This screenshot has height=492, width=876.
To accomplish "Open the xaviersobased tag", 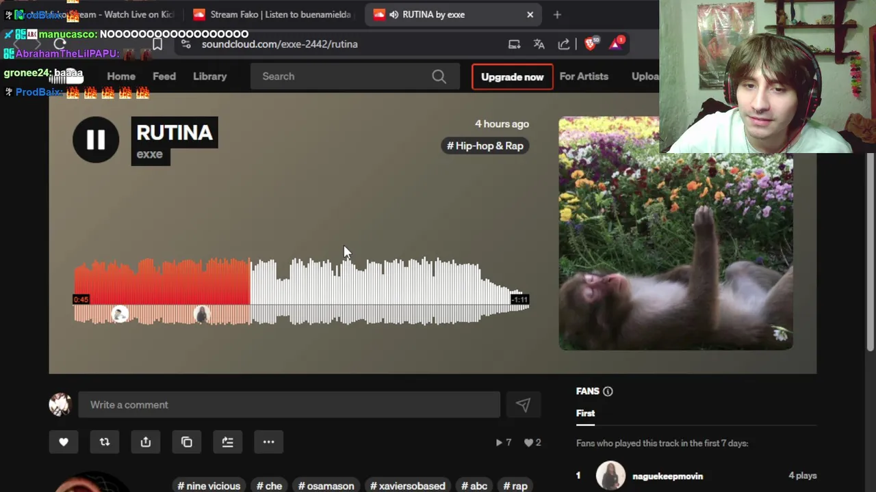I will point(407,486).
